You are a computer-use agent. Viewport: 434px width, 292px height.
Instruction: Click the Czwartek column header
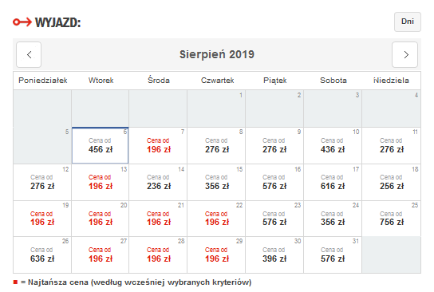(217, 81)
